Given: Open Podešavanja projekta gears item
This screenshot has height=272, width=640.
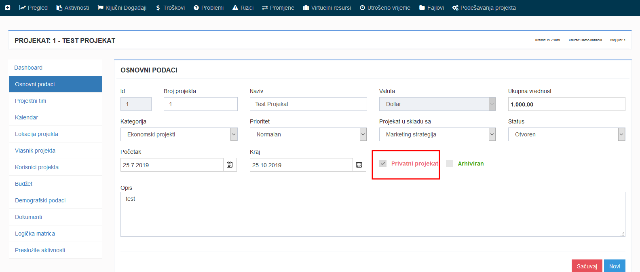Looking at the screenshot, I should pyautogui.click(x=455, y=8).
